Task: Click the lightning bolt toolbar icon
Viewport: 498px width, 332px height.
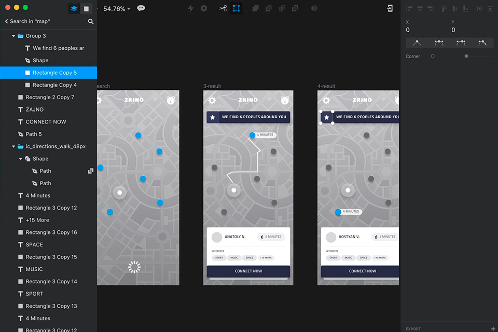Action: click(190, 8)
